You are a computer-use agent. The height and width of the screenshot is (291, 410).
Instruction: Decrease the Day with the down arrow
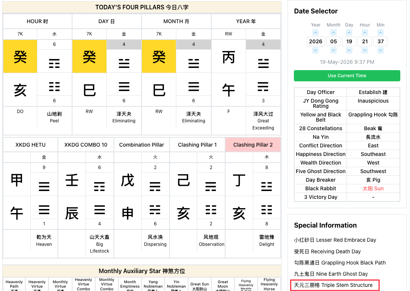349,50
